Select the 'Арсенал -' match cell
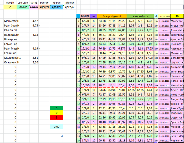Screen dimensions: 184x143 point(177,48)
